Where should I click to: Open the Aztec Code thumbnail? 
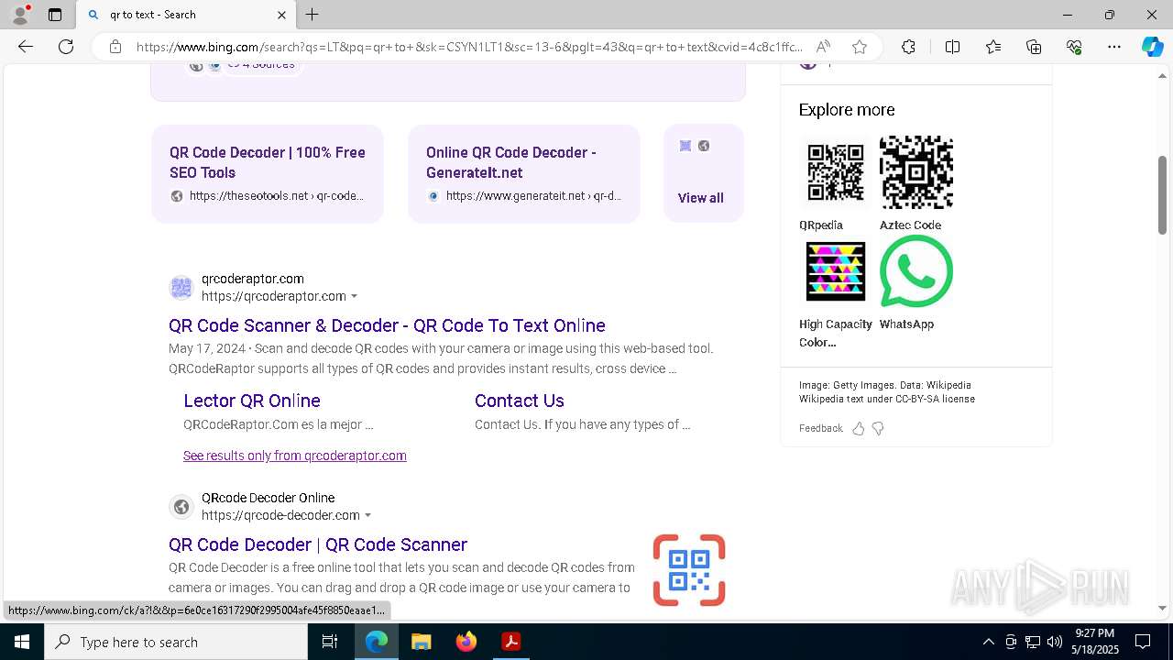tap(916, 172)
